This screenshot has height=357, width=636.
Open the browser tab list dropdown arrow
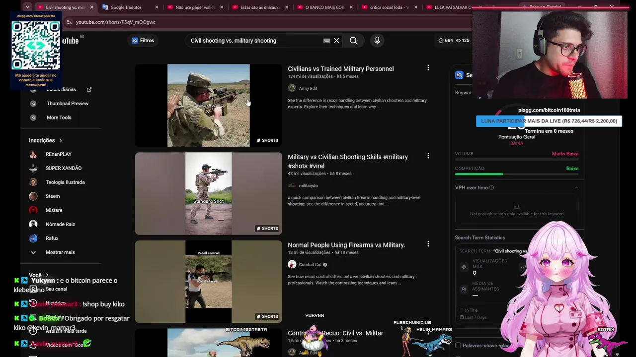coord(27,7)
